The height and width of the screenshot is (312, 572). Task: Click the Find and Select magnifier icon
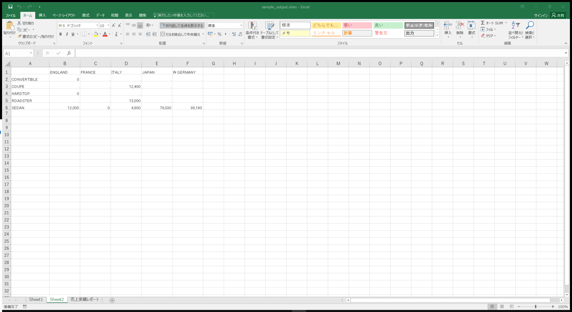(x=530, y=25)
